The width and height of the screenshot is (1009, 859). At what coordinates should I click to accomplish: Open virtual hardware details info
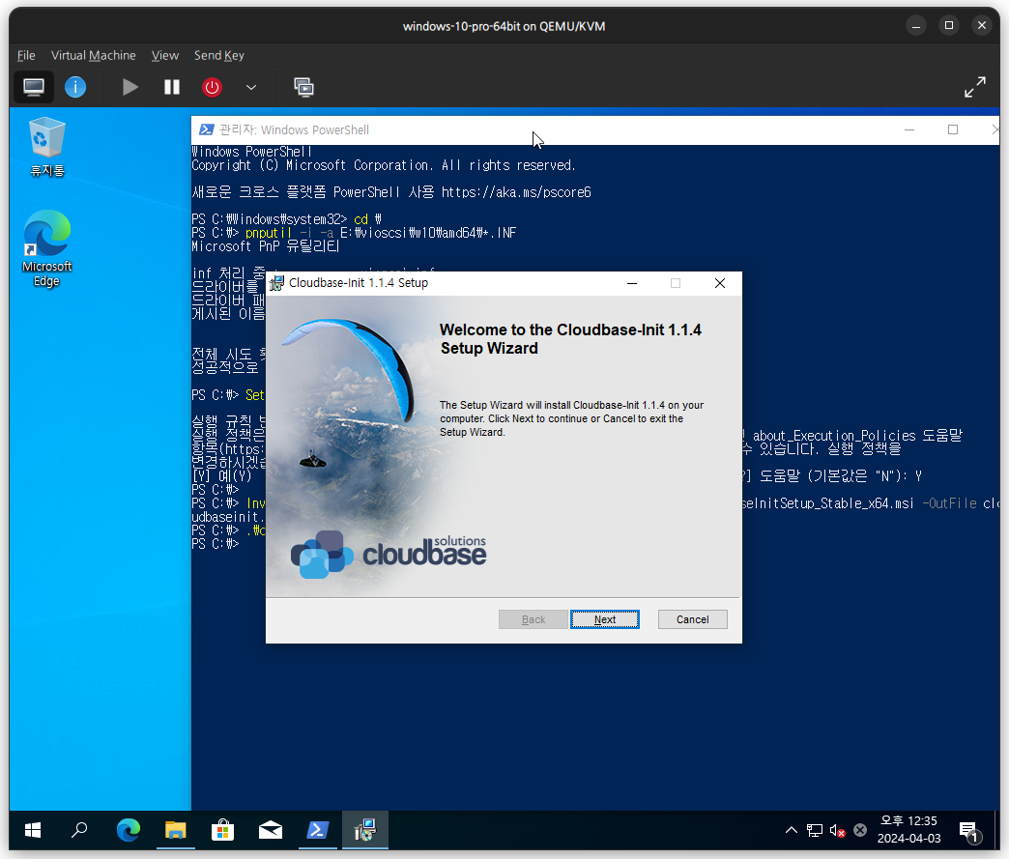click(x=75, y=87)
